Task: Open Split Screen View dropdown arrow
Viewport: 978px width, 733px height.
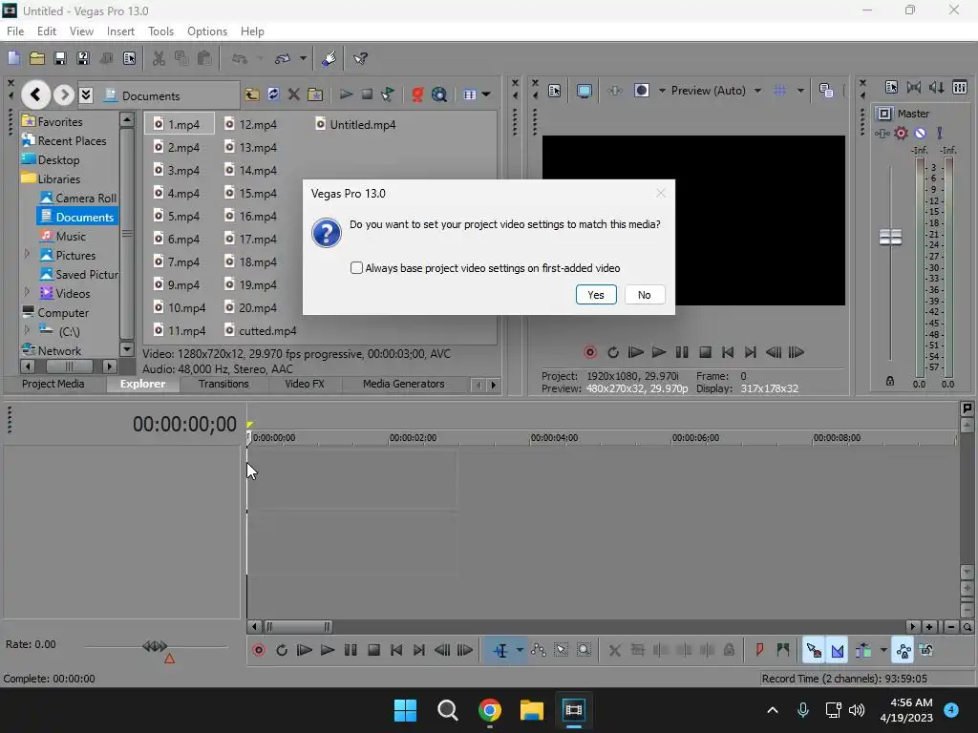Action: pyautogui.click(x=662, y=91)
